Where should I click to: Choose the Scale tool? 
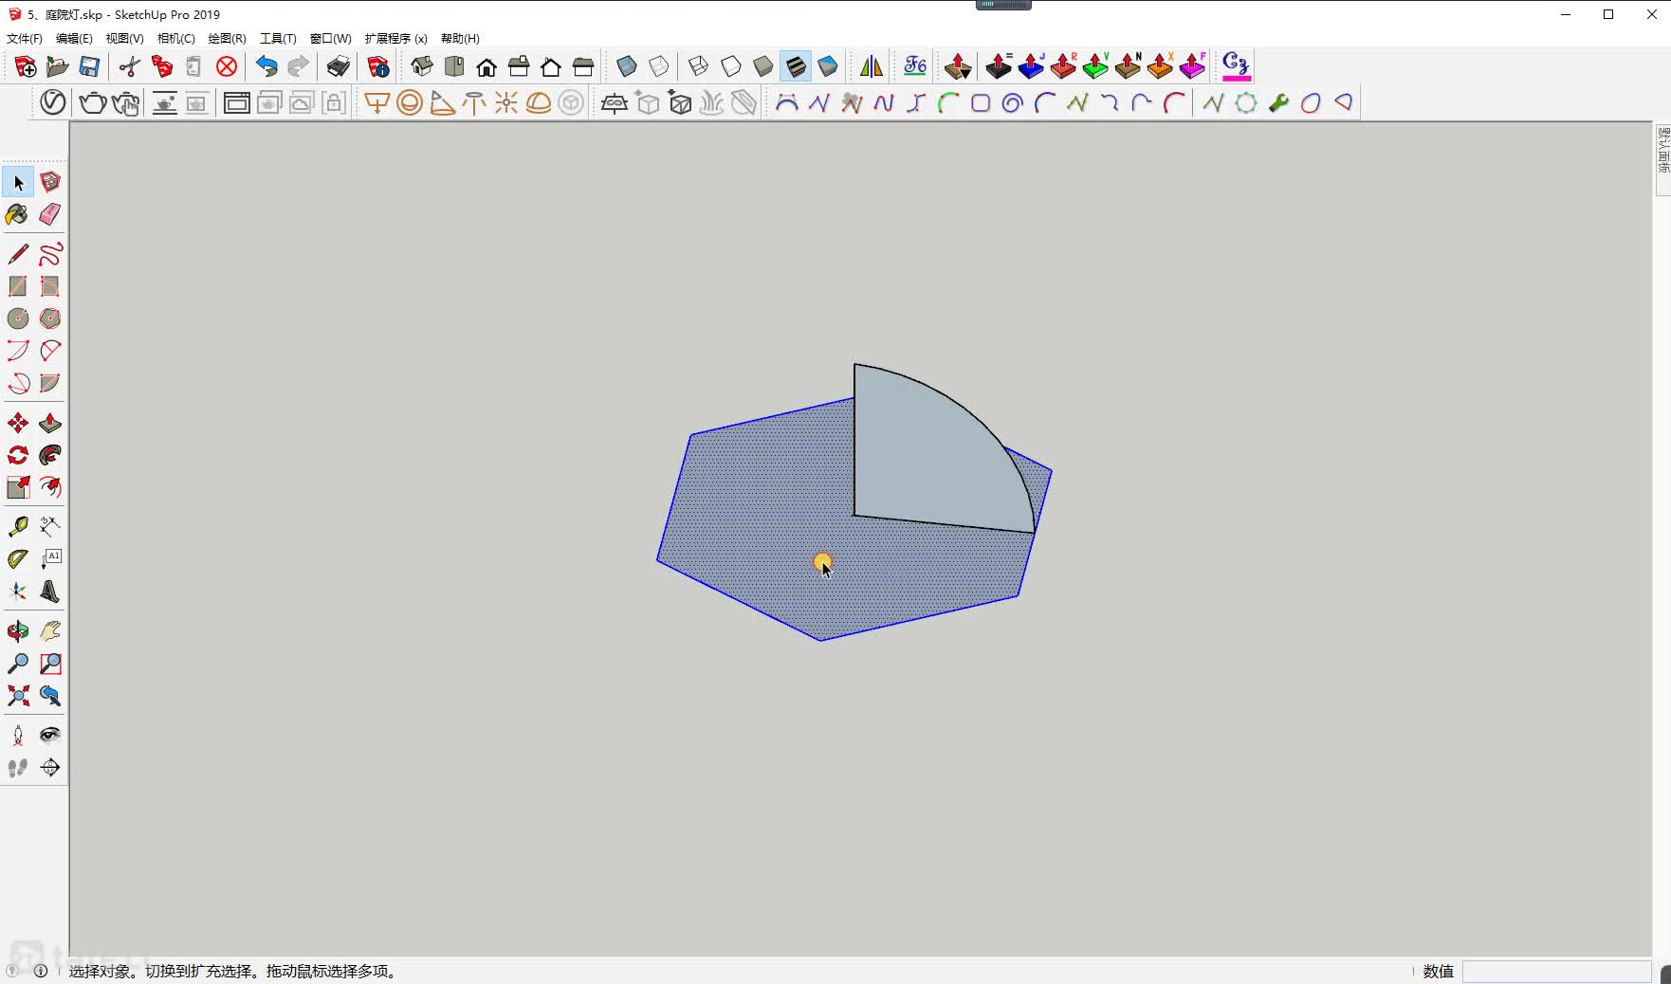click(x=18, y=487)
